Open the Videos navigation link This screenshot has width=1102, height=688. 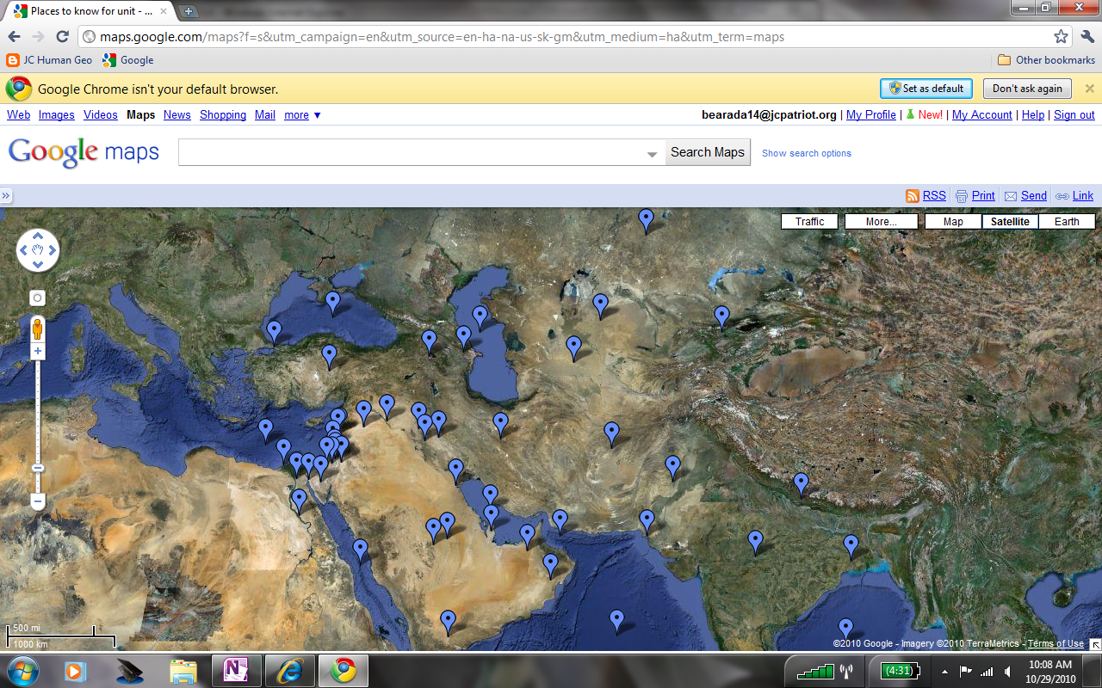101,115
